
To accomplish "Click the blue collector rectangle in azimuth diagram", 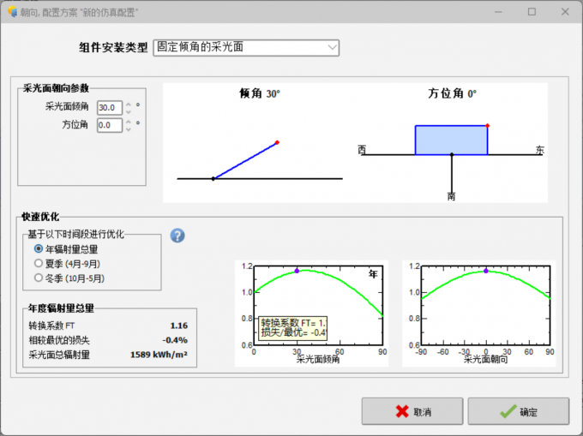I will pos(451,140).
